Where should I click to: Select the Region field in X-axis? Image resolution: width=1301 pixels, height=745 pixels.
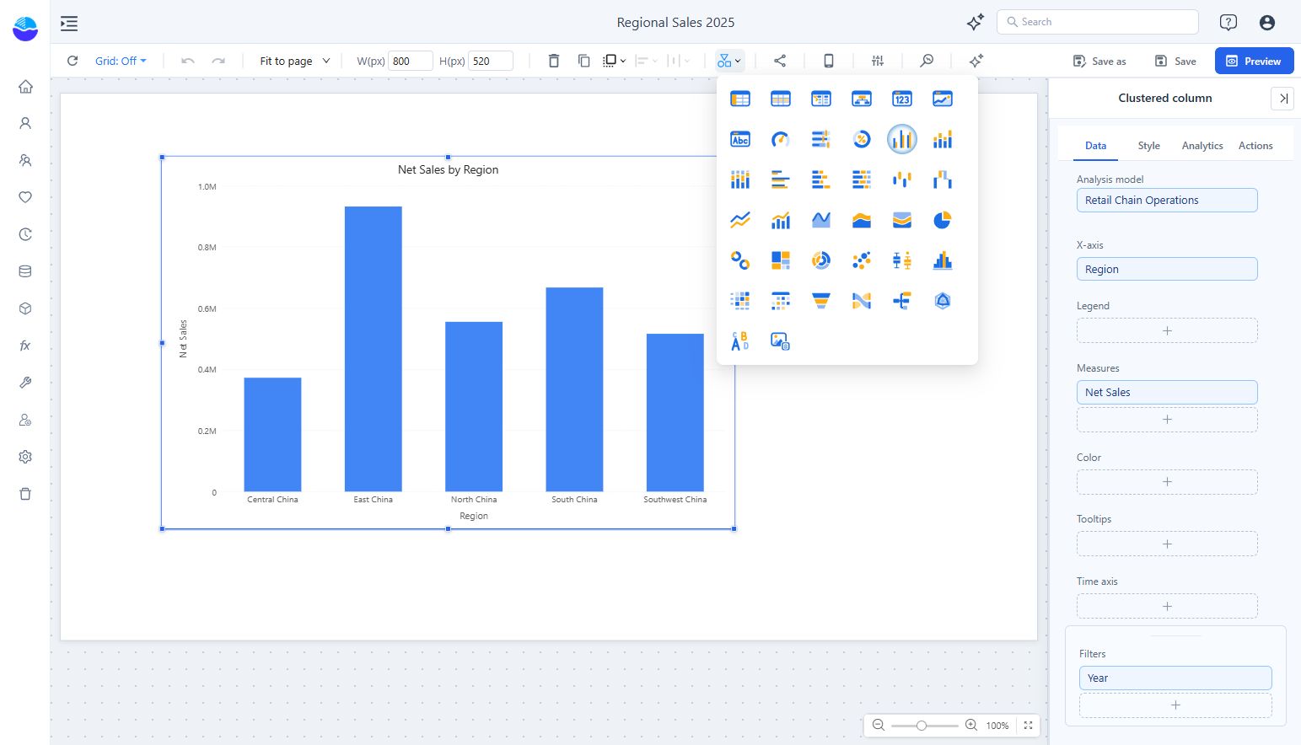[x=1167, y=269]
